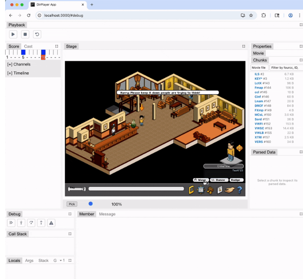Click the Filter by fourcc, ID field
The height and width of the screenshot is (279, 303).
click(286, 67)
